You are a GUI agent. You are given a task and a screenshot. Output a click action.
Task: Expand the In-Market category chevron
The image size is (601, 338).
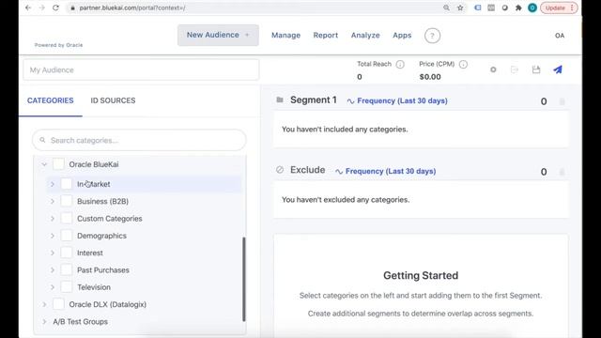point(53,184)
